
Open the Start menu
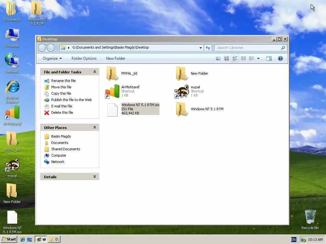tap(9, 240)
